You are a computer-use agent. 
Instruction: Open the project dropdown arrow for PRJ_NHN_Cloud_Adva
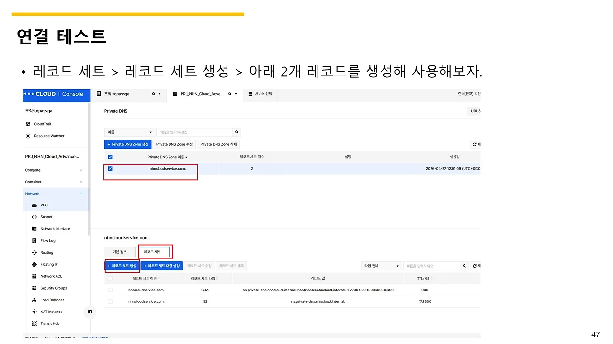pos(236,94)
